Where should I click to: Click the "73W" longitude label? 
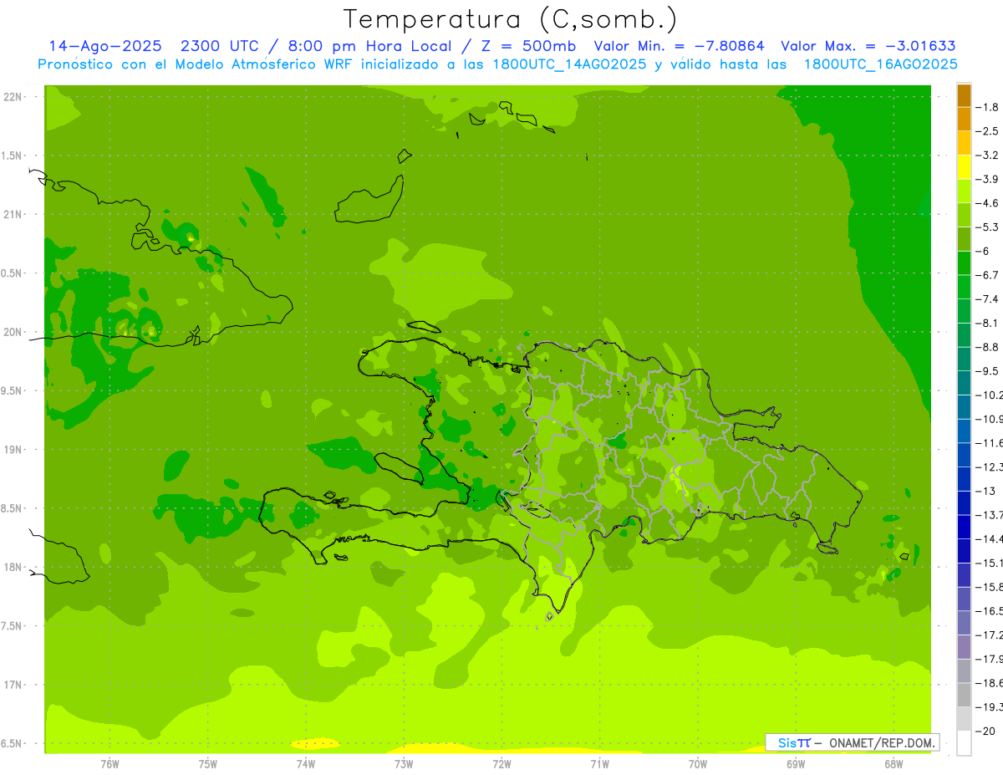pyautogui.click(x=404, y=763)
